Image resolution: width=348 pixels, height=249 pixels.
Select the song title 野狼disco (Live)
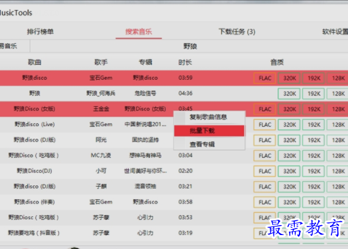35,124
